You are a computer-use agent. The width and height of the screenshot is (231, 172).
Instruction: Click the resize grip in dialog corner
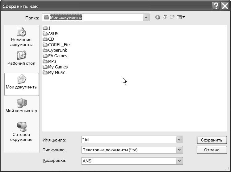[228, 169]
